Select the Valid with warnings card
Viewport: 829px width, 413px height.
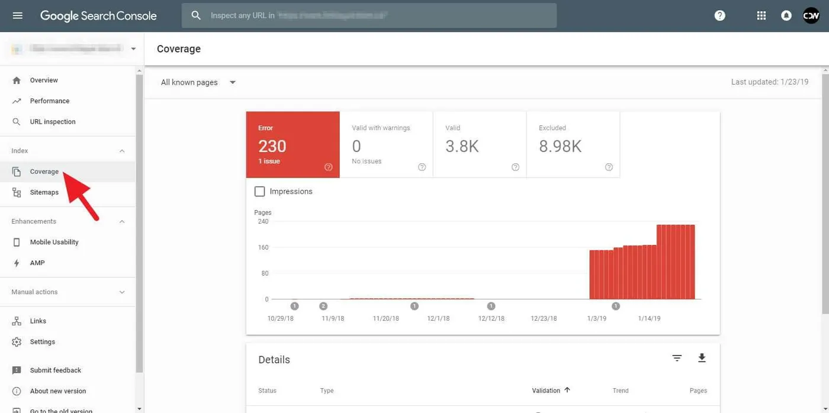[387, 145]
